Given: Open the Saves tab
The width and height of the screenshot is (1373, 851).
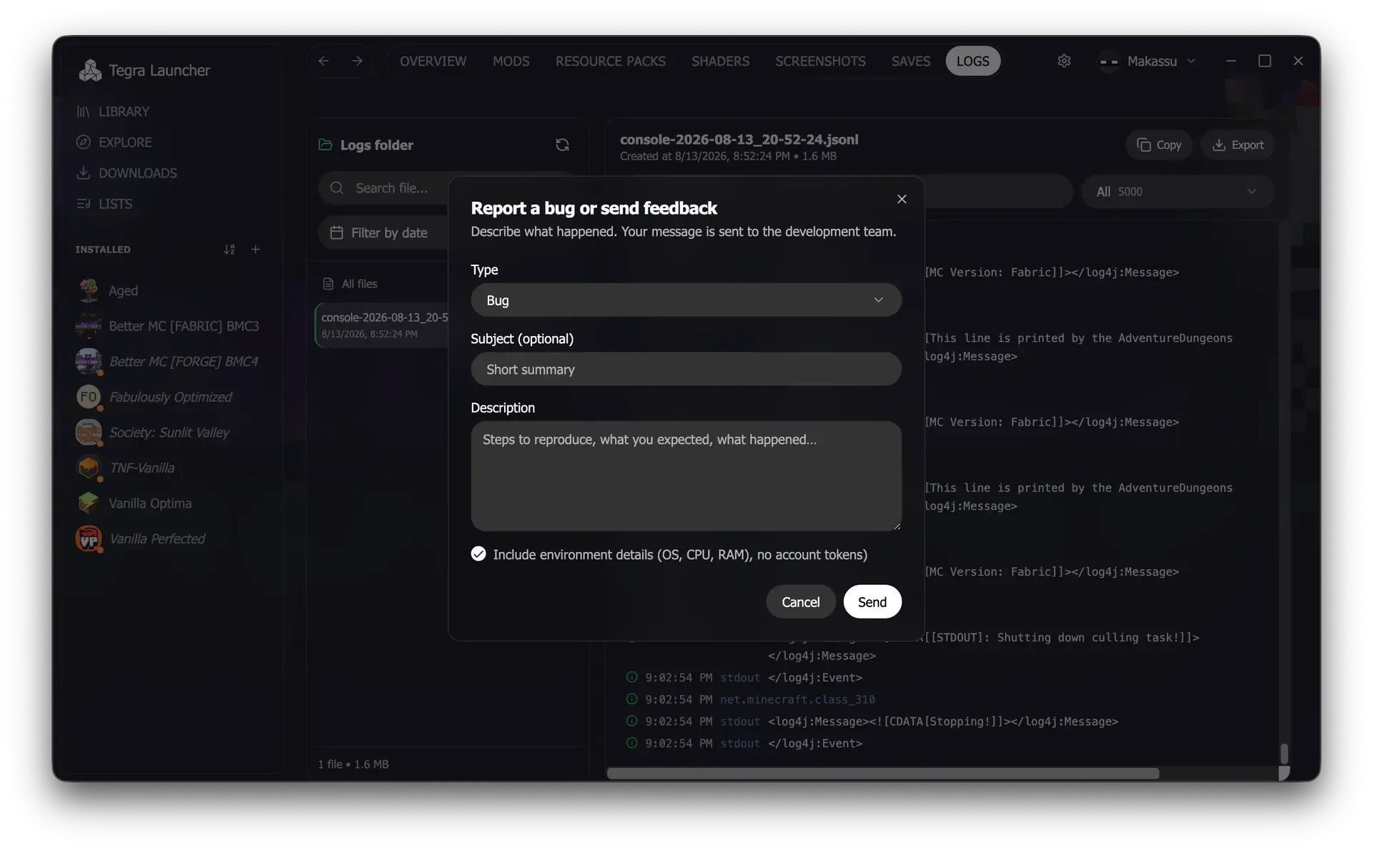Looking at the screenshot, I should pyautogui.click(x=910, y=62).
